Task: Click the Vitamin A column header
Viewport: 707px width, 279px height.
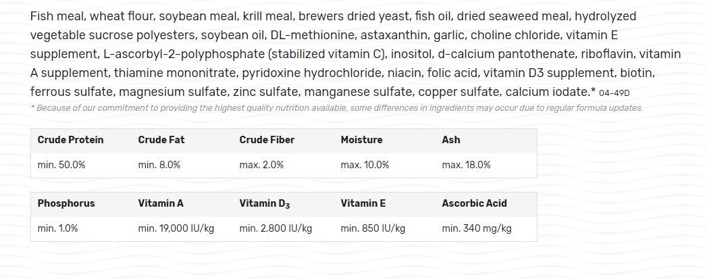Action: pyautogui.click(x=161, y=203)
